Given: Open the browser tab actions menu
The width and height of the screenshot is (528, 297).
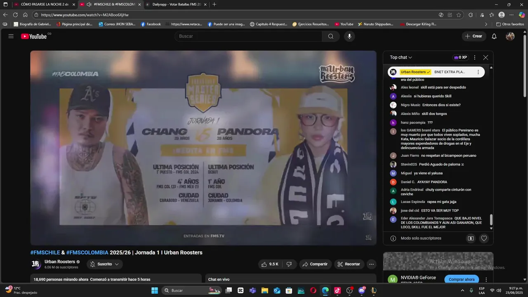Looking at the screenshot, I should coord(5,4).
